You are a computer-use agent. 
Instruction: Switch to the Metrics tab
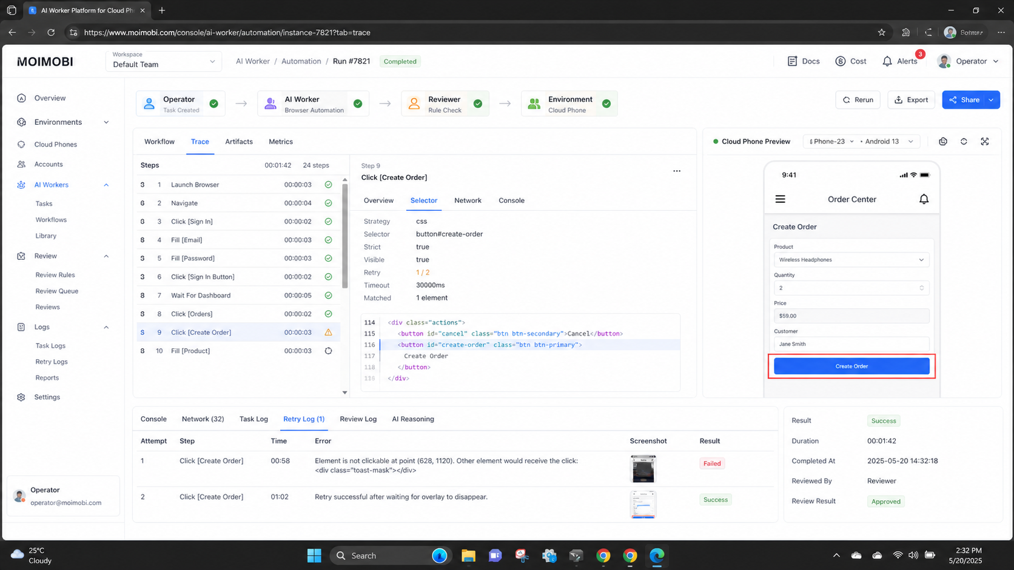click(x=281, y=142)
